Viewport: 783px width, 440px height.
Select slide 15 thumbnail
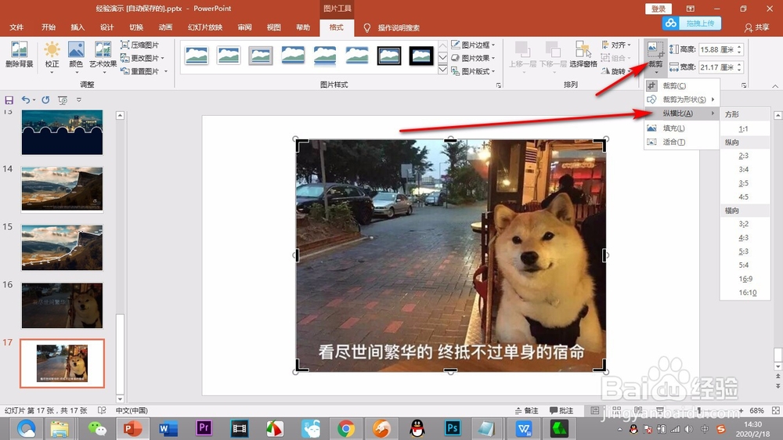62,247
